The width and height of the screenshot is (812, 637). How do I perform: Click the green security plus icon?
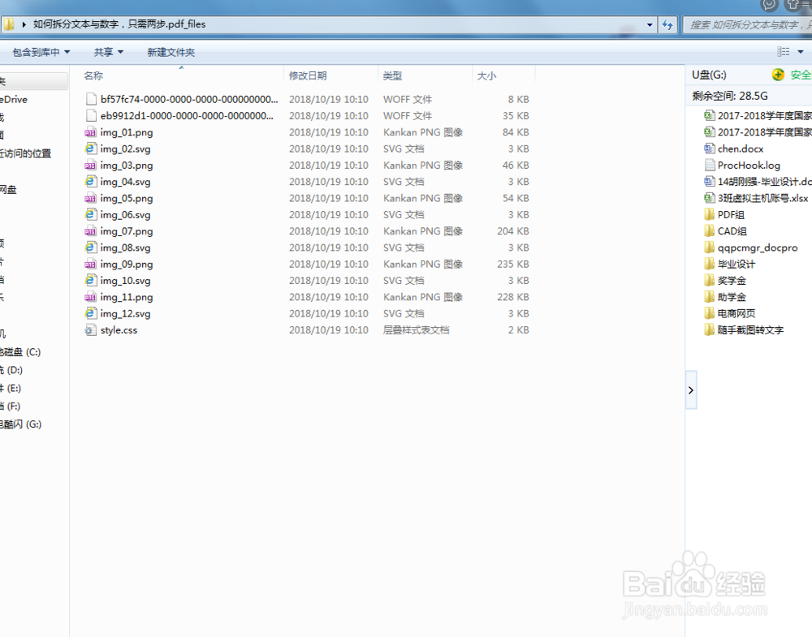[778, 75]
